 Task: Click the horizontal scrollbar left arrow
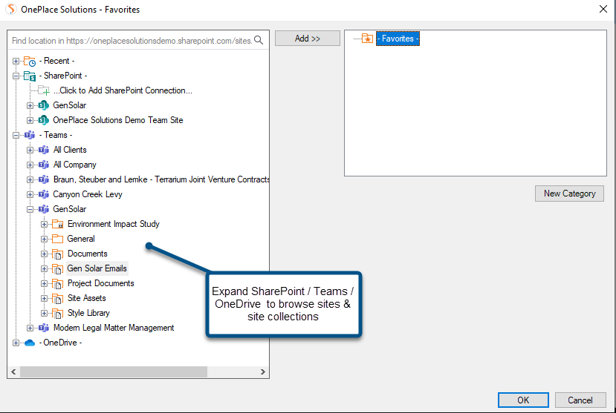(13, 372)
